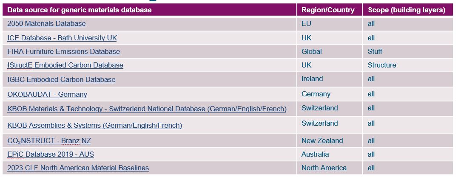Click KBOB Assemblies & Systems link
458x180 pixels.
[x=94, y=125]
